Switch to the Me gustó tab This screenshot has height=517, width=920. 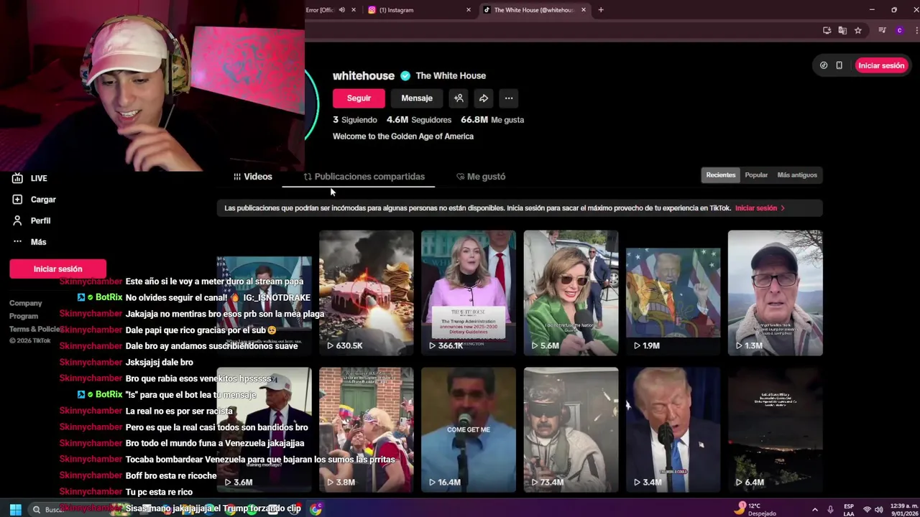pyautogui.click(x=481, y=177)
